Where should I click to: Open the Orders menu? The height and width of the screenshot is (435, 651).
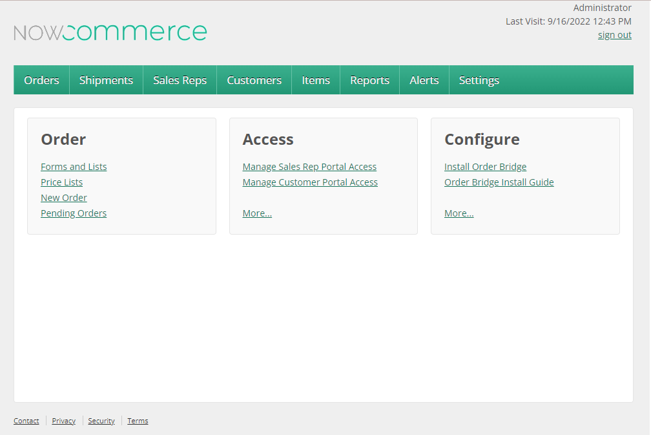[x=41, y=80]
